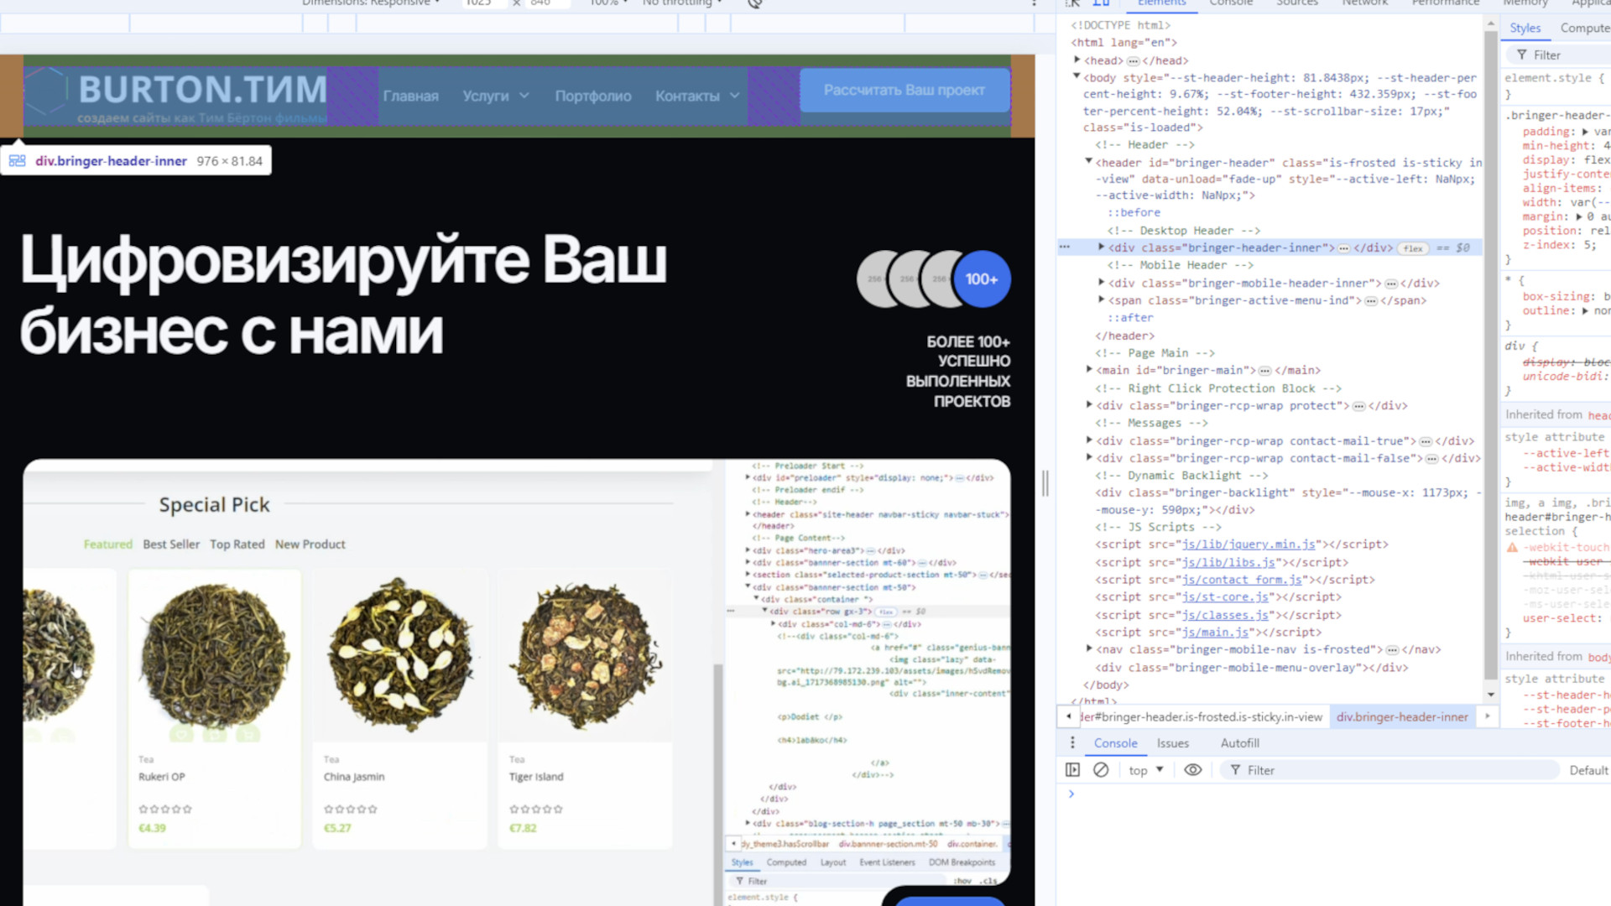Toggle the live expression eye icon
Viewport: 1611px width, 906px height.
click(x=1192, y=770)
